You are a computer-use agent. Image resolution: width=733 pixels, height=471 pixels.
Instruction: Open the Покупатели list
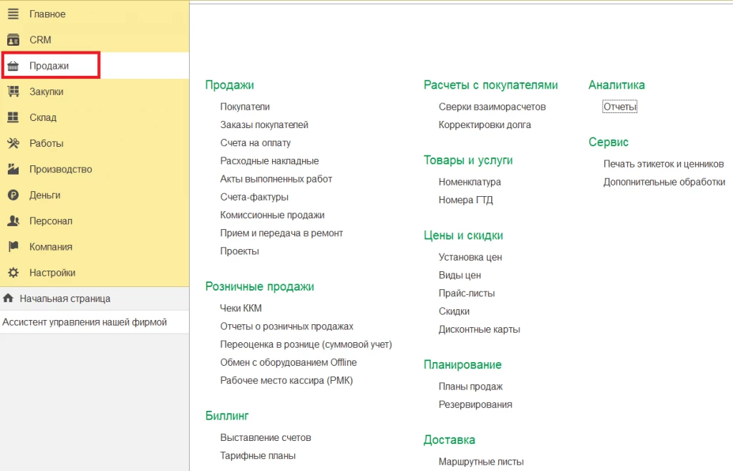pos(245,107)
